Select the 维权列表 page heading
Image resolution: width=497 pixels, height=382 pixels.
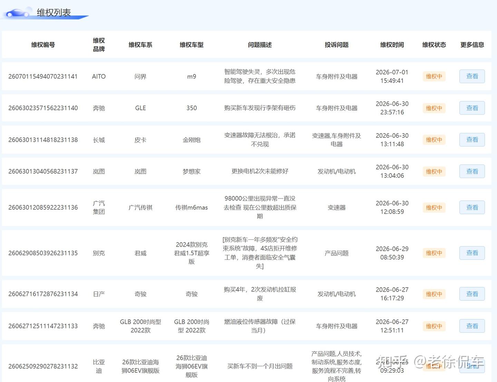coord(54,13)
